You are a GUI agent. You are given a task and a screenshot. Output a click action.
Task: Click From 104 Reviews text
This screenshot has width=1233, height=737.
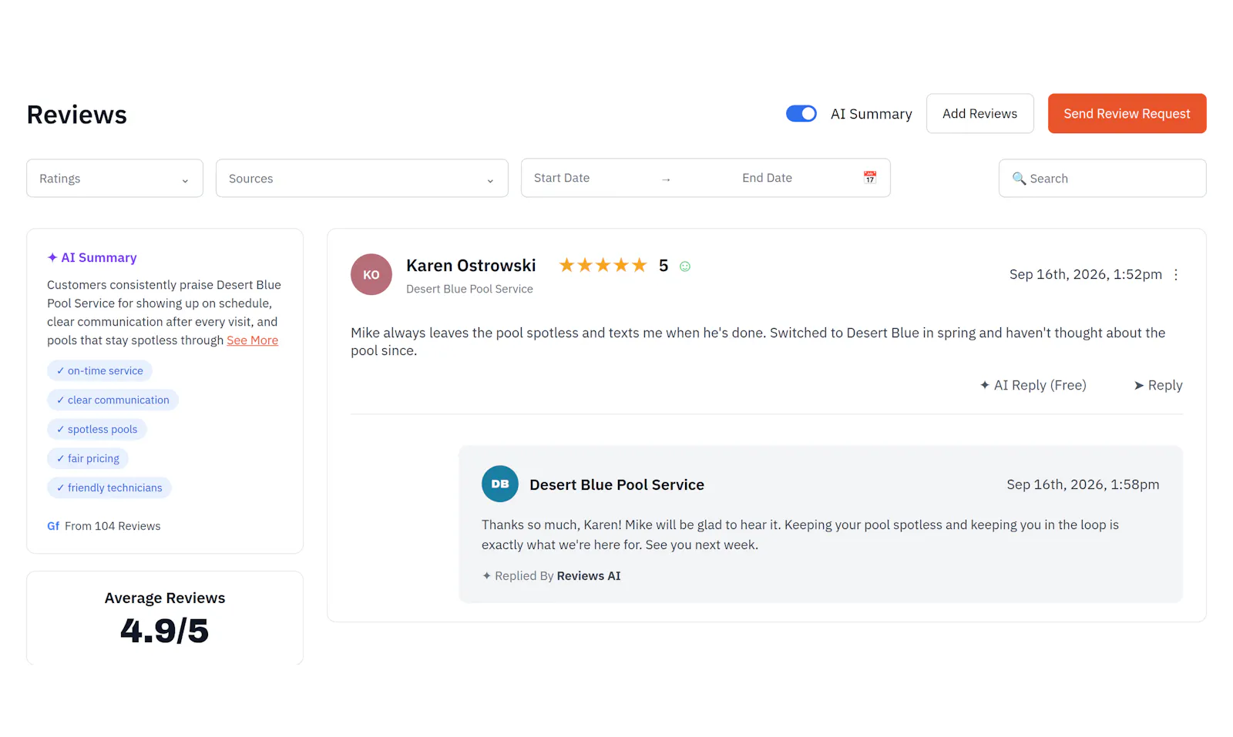[113, 526]
